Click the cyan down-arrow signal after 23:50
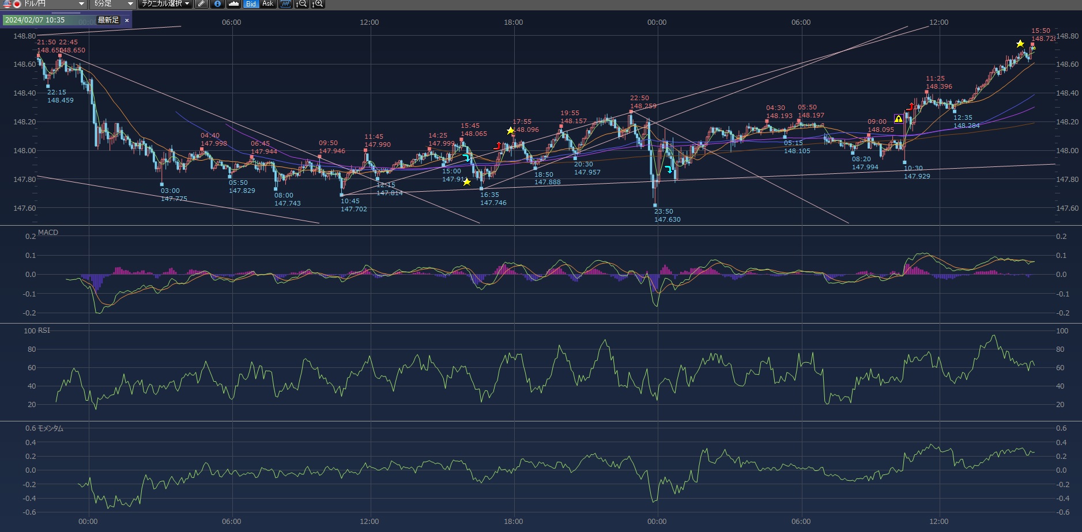The width and height of the screenshot is (1082, 532). tap(669, 169)
